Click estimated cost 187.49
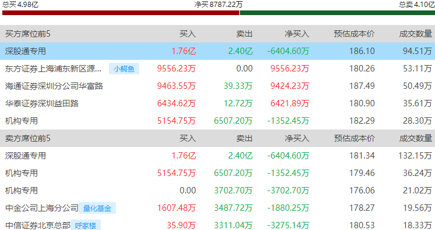The width and height of the screenshot is (435, 230). 362,86
